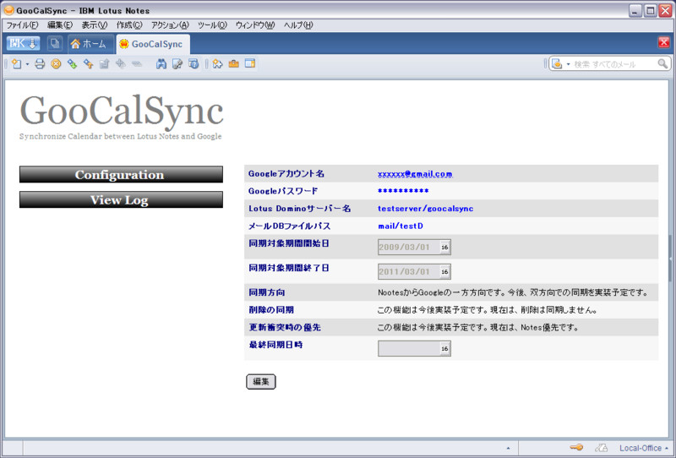Click the access-level icon in status bar

pyautogui.click(x=602, y=448)
